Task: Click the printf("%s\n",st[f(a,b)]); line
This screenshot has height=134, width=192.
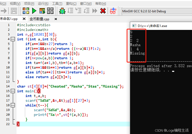Action: coord(61,115)
